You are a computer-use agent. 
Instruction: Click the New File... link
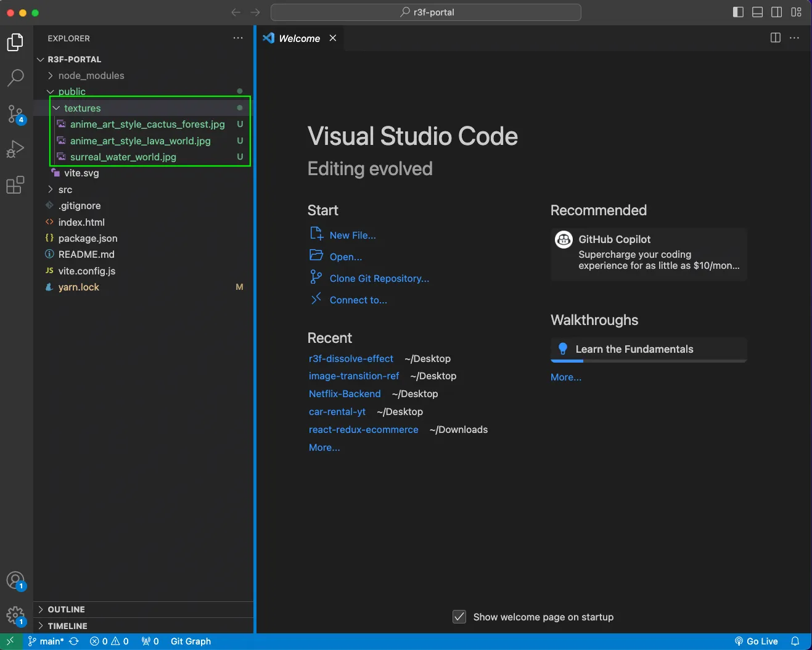pos(352,235)
